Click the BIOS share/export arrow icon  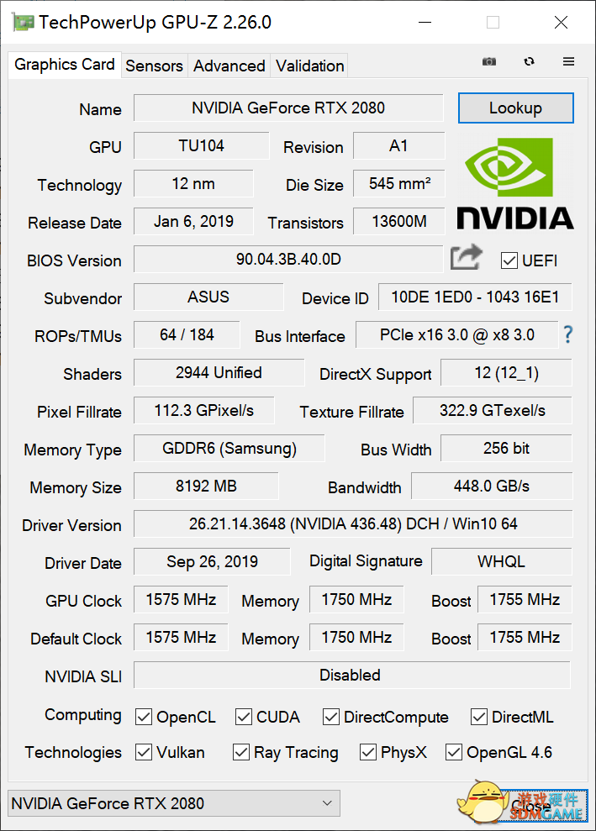(x=467, y=257)
